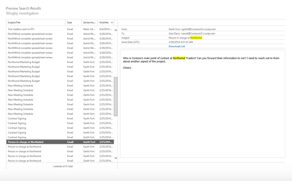Screen dimensions: 292x181
Task: Select the highlighted 'Person in charge at Northwind' row
Action: pos(60,142)
